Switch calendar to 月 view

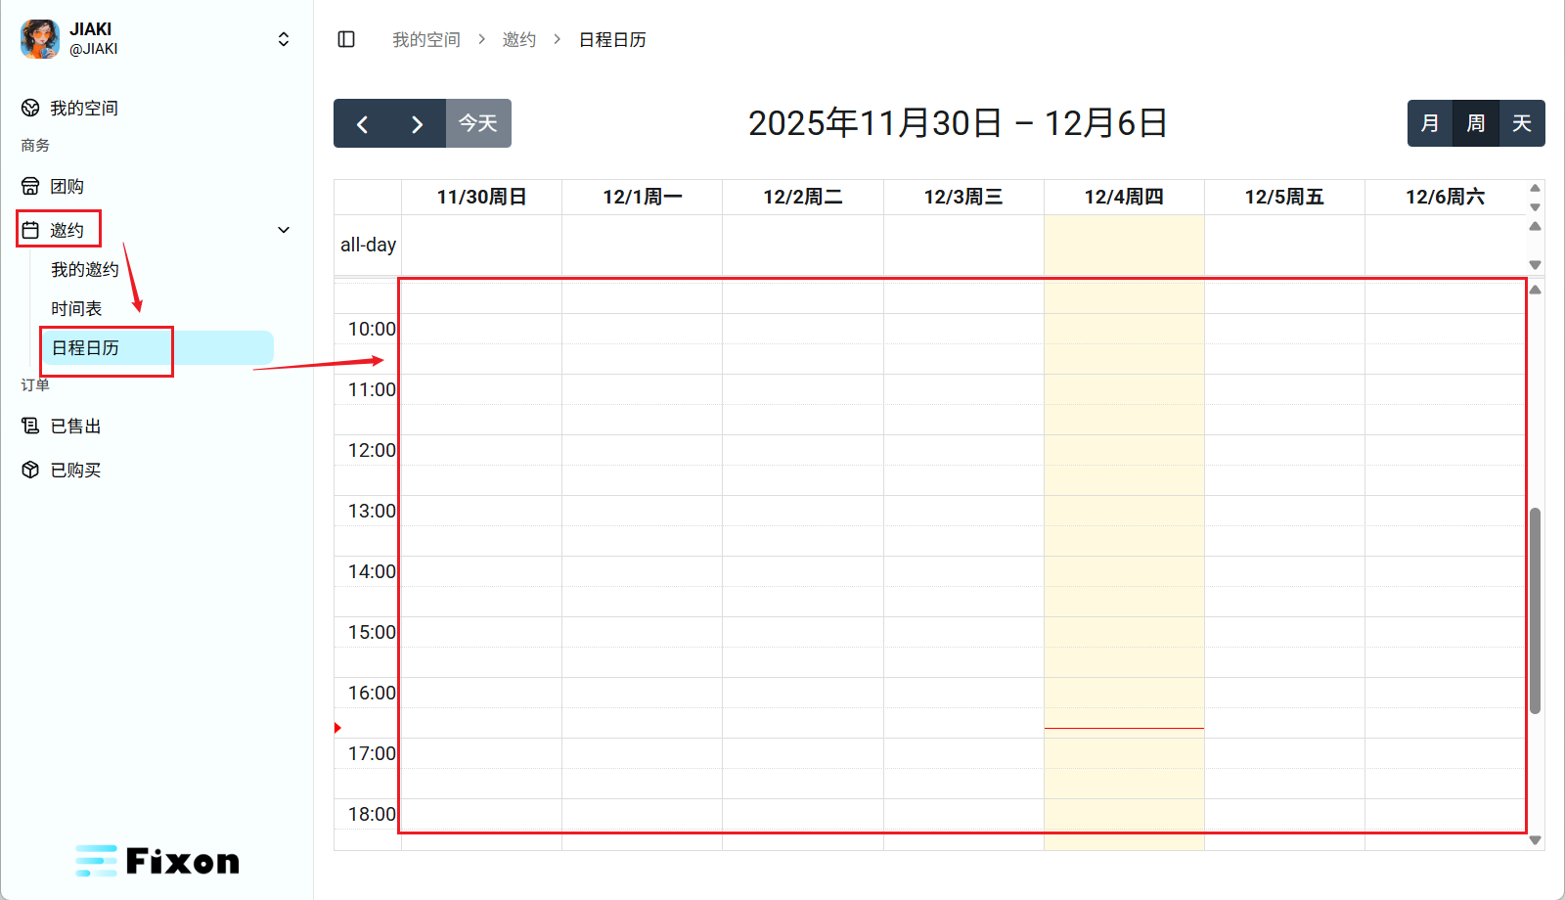[1430, 123]
